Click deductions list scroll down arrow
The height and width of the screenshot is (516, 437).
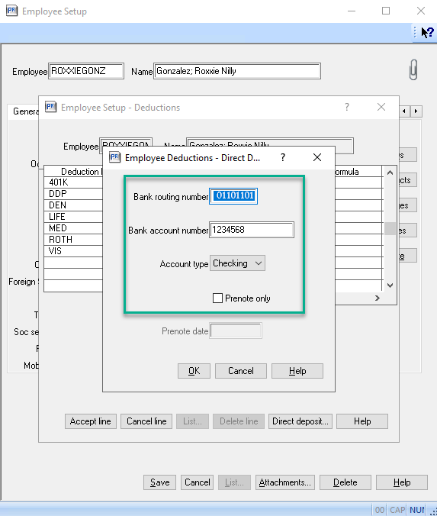(390, 285)
